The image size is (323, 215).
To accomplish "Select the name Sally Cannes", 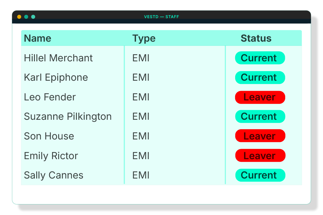I will pyautogui.click(x=54, y=175).
